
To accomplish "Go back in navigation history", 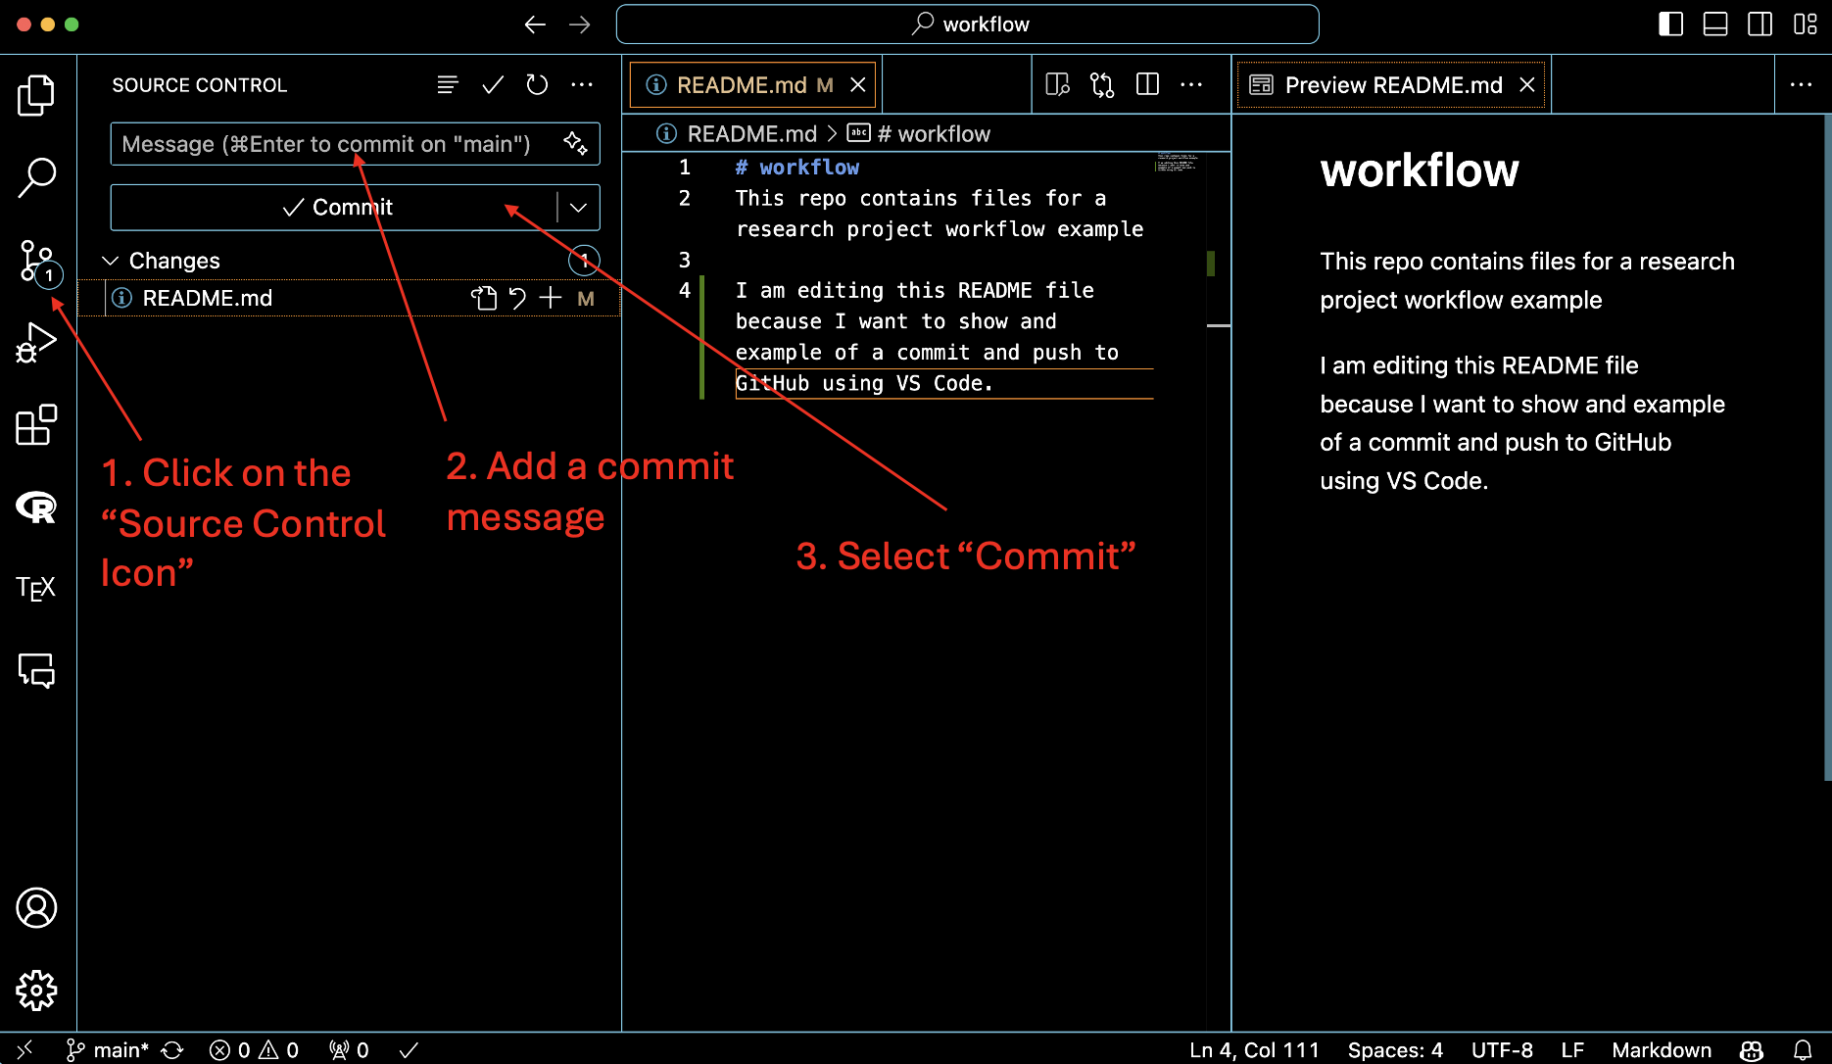I will [x=535, y=24].
